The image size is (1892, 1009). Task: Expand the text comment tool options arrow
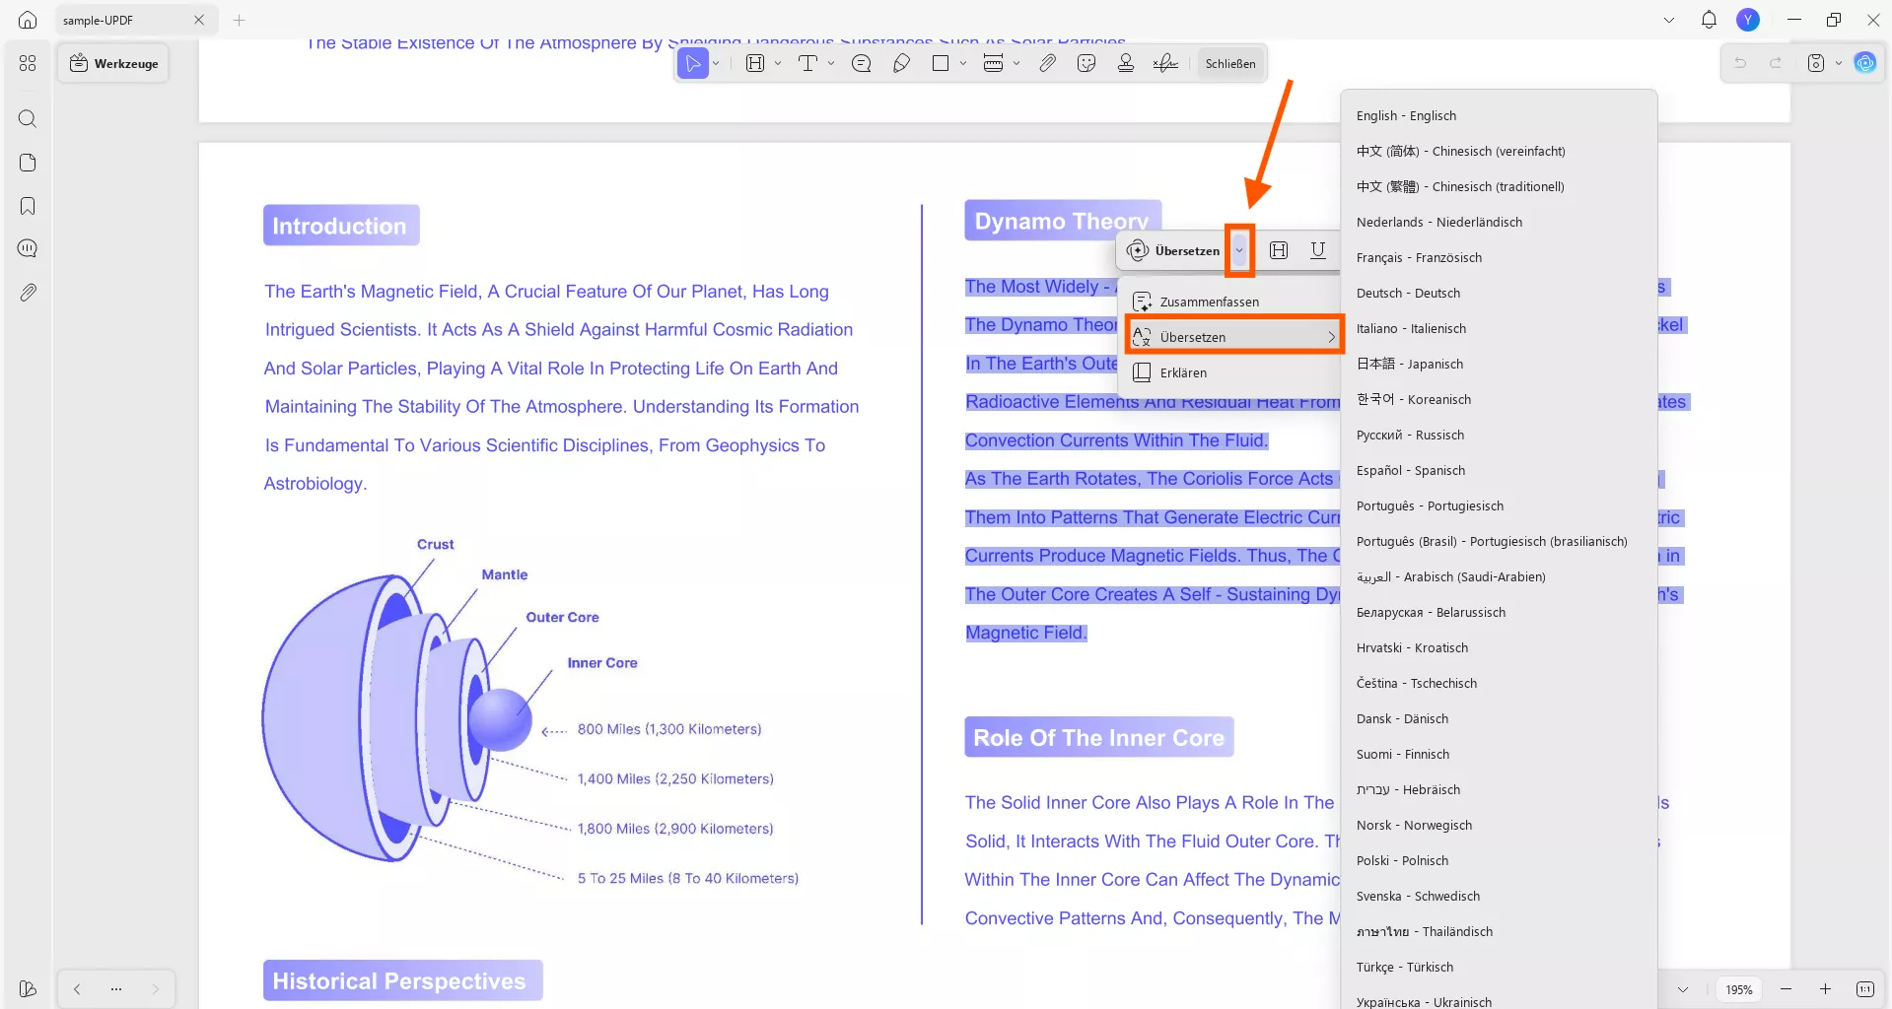click(831, 64)
